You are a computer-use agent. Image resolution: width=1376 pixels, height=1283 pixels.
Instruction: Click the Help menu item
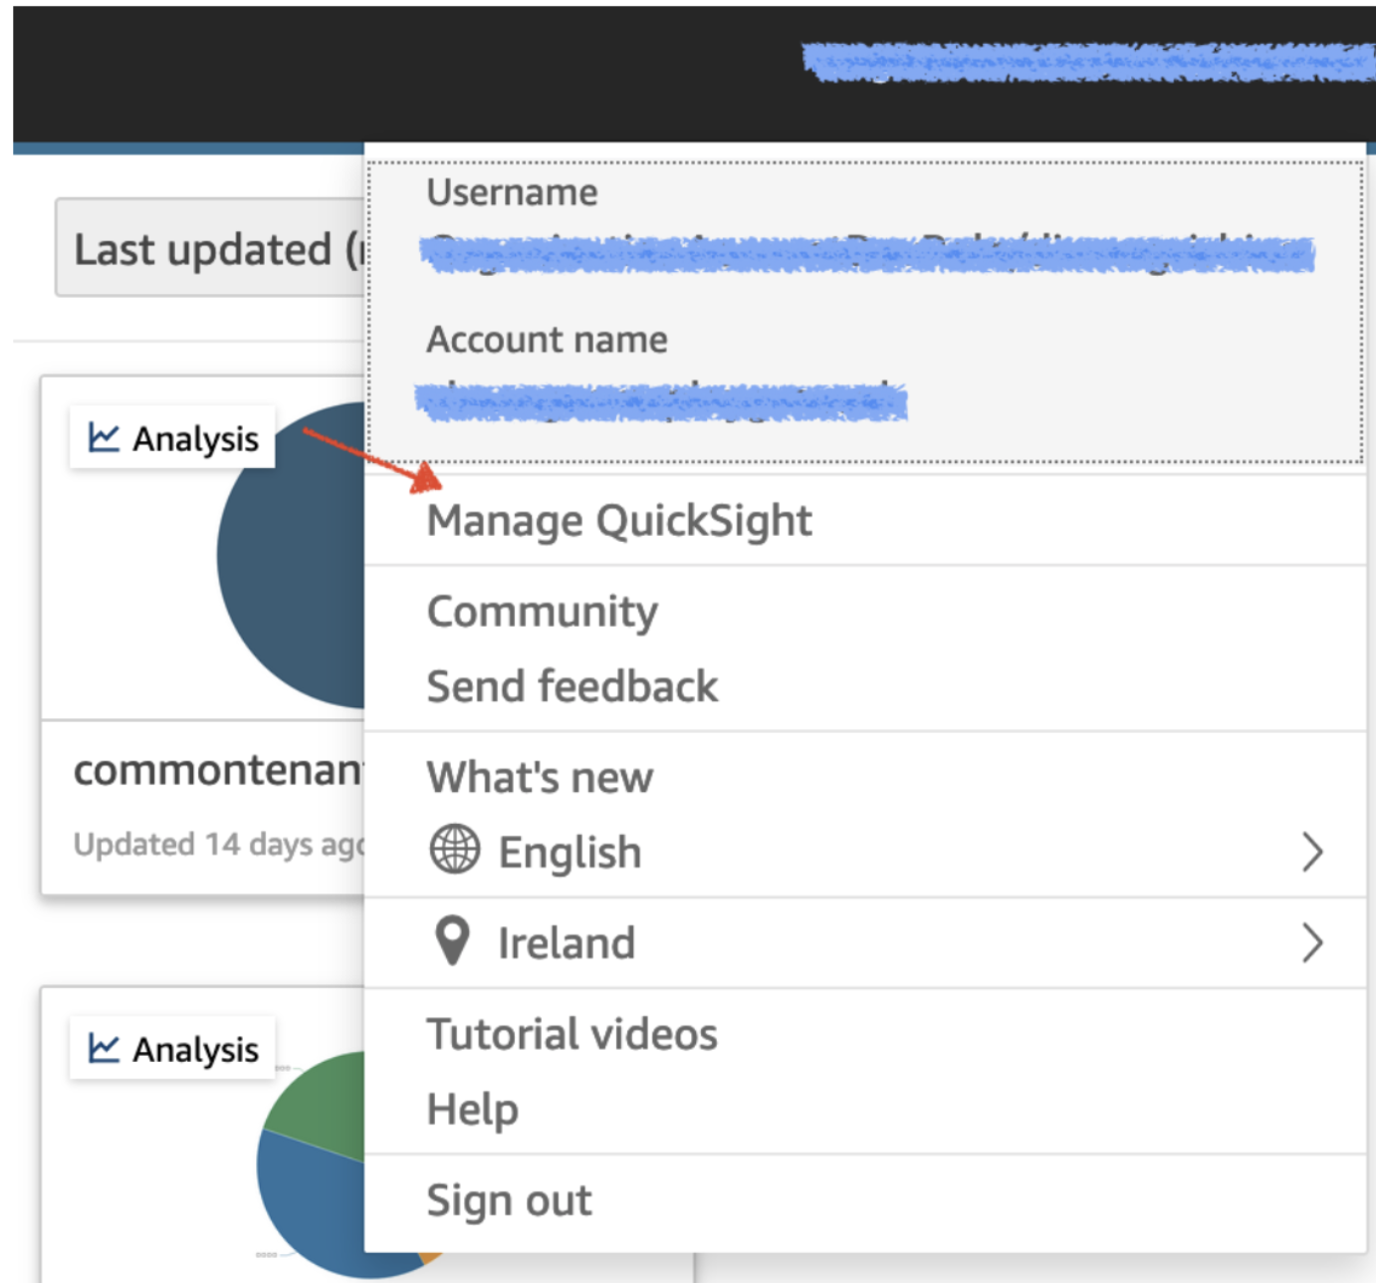coord(472,1109)
